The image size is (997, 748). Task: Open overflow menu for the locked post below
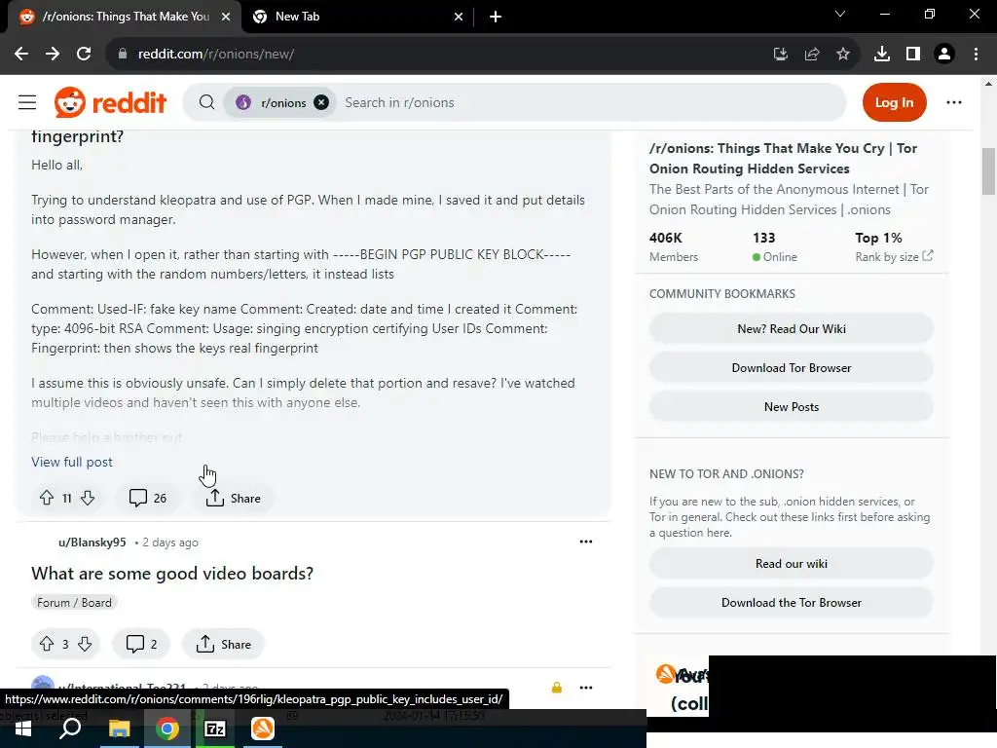(585, 688)
